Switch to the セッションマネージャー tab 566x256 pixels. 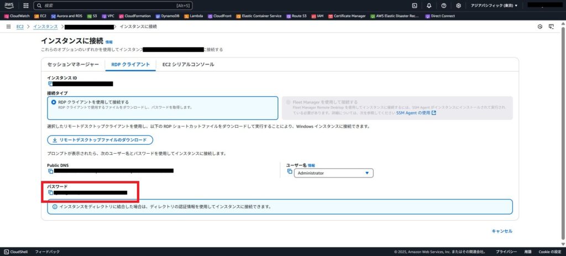[73, 65]
